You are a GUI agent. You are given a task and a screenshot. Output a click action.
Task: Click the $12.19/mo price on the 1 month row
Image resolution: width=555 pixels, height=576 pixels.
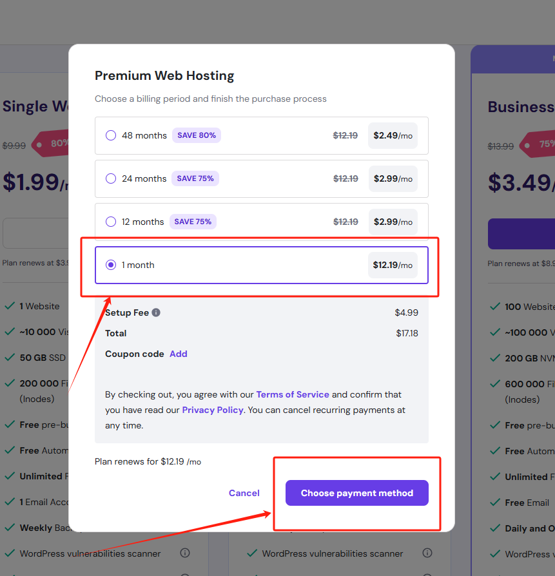tap(393, 265)
